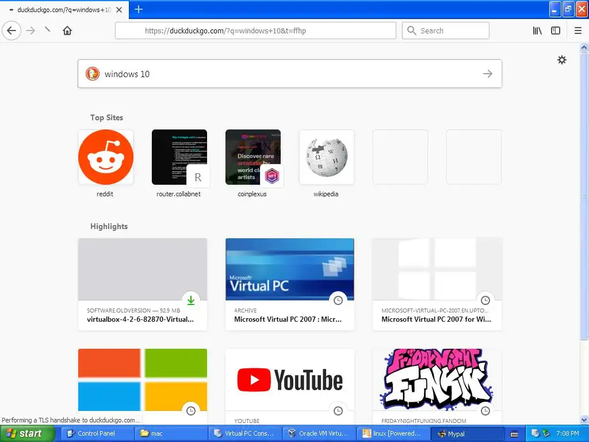This screenshot has height=442, width=589.
Task: Open the YouTube highlight card
Action: pos(290,386)
